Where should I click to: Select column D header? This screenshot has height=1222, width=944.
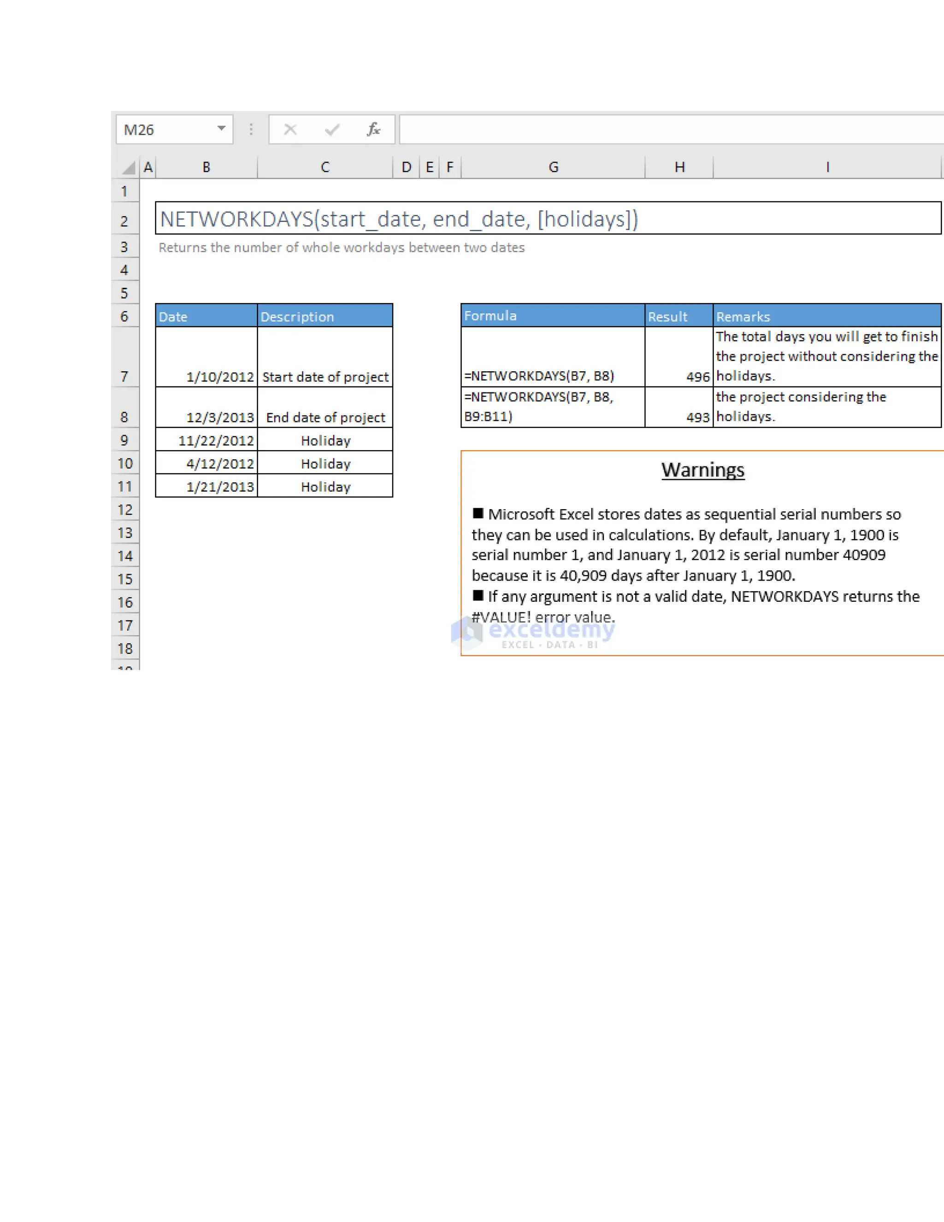[x=406, y=167]
